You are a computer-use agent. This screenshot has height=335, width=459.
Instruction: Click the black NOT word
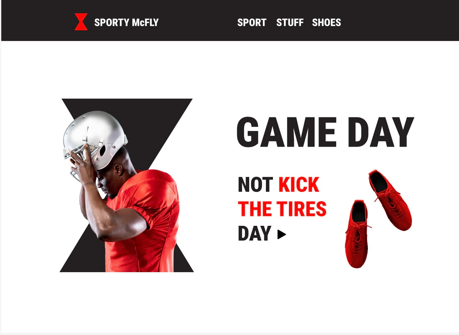tap(255, 184)
